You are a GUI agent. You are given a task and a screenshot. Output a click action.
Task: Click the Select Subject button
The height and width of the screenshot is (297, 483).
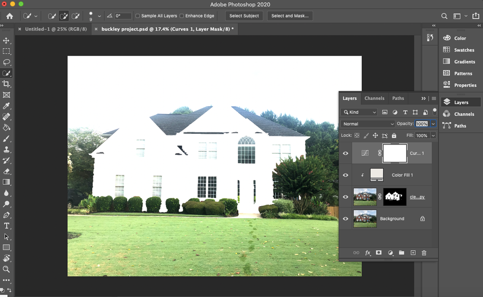(x=244, y=15)
